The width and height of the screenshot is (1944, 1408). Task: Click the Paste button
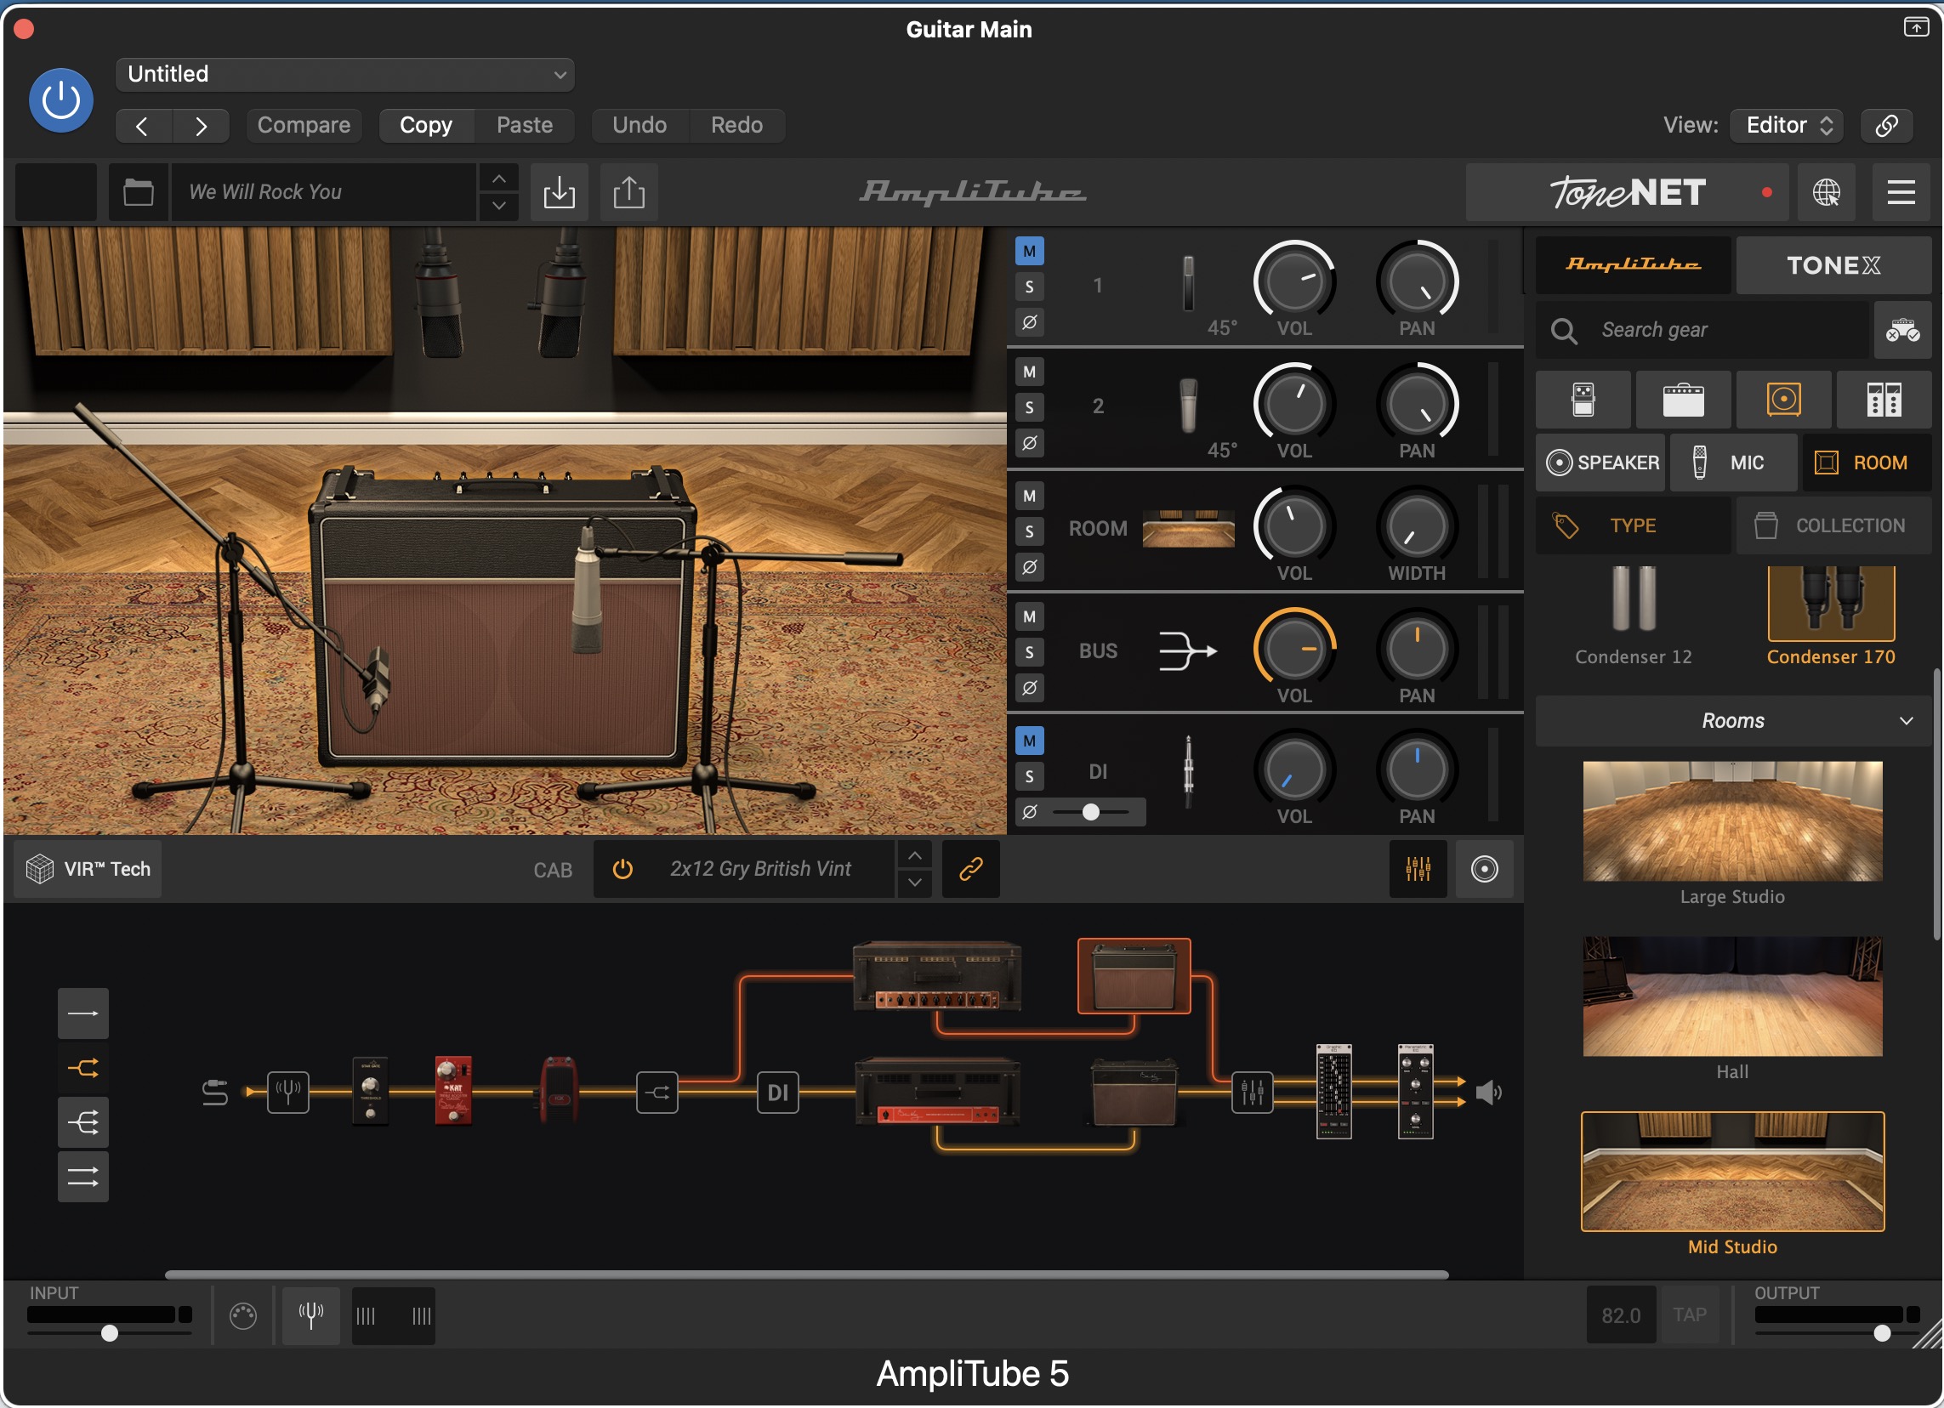coord(525,126)
